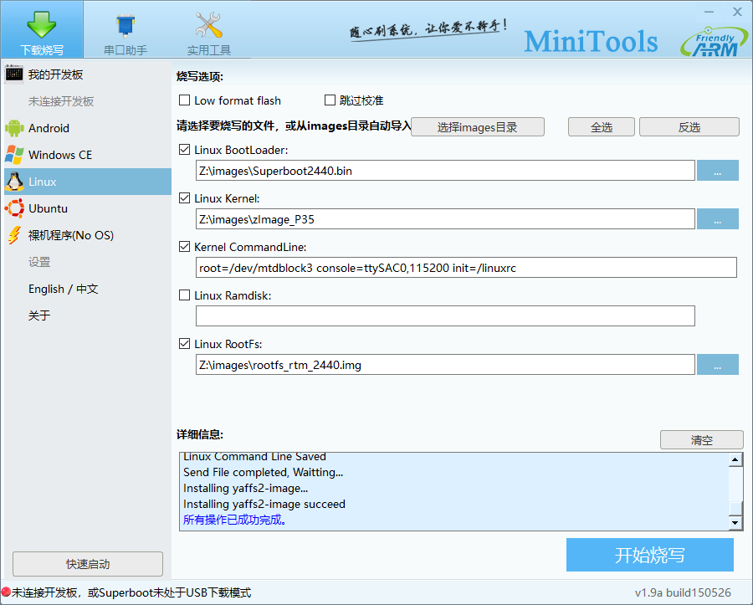Click the lightning bolt No OS icon
This screenshot has width=753, height=605.
pos(14,235)
